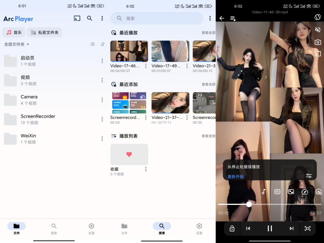The width and height of the screenshot is (324, 243).
Task: Open the 音乐 music shortcut
Action: point(14,33)
